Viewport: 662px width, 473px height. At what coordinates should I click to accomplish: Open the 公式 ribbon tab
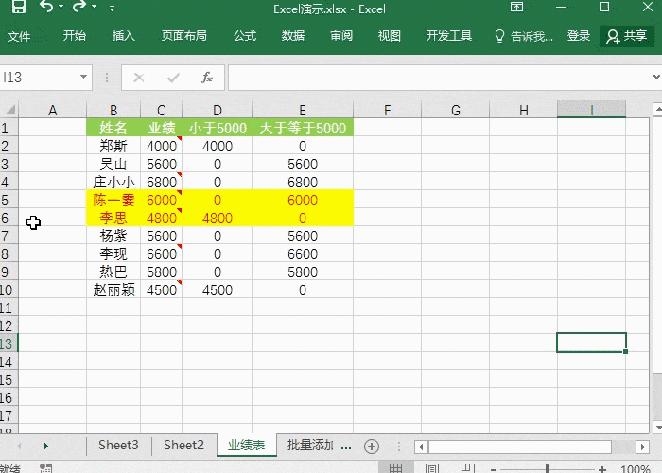[245, 36]
